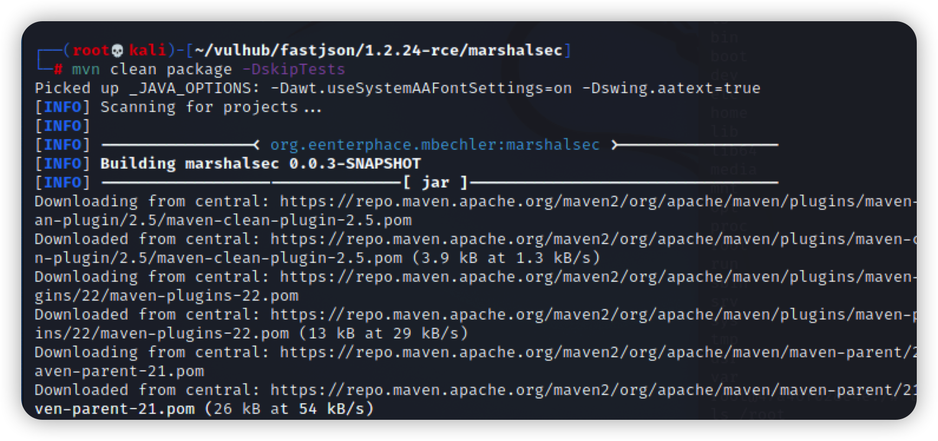
Task: Select the 'root' username in the prompt
Action: point(91,50)
